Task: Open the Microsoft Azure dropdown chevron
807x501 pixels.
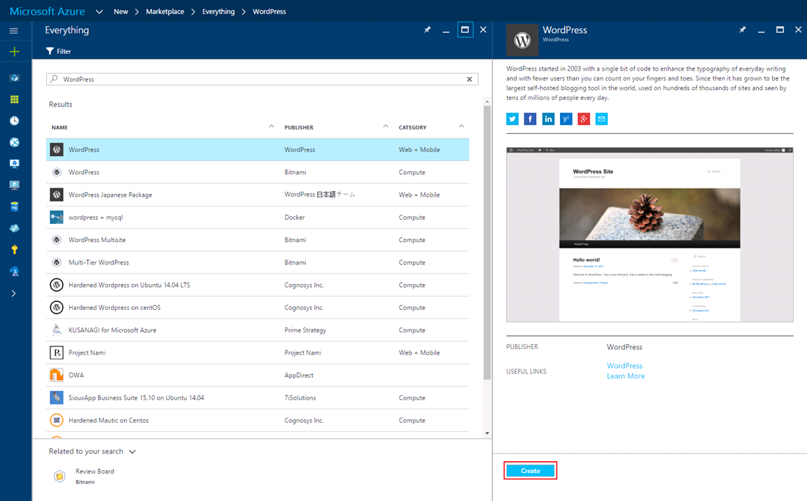Action: (99, 12)
